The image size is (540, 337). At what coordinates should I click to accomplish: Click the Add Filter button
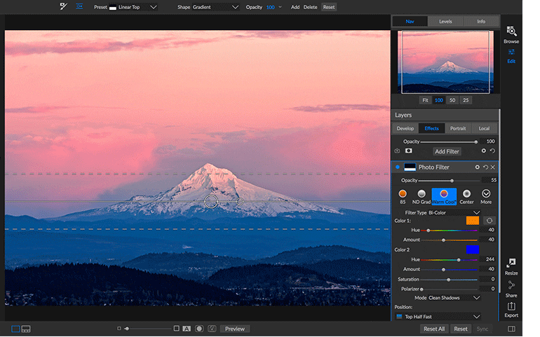pyautogui.click(x=447, y=151)
